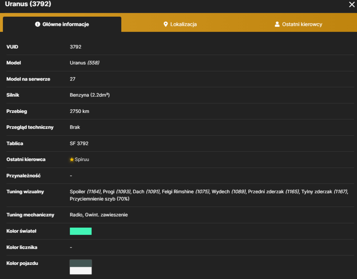Click the Przyciemnienie szyb (70%) text

[99, 199]
